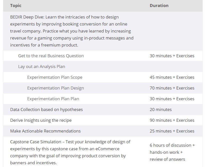
Task: Click the 20 minutes duration cell
Action: click(161, 109)
